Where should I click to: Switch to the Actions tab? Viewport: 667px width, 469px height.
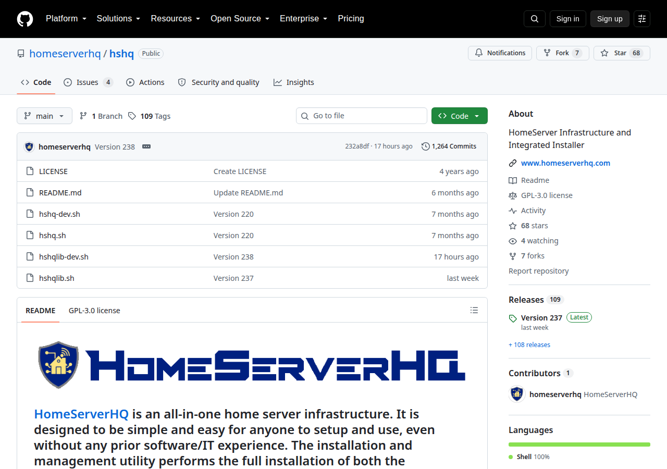(x=145, y=82)
